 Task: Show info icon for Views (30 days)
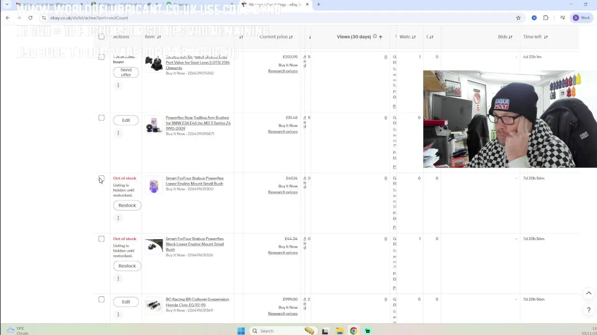pyautogui.click(x=375, y=36)
